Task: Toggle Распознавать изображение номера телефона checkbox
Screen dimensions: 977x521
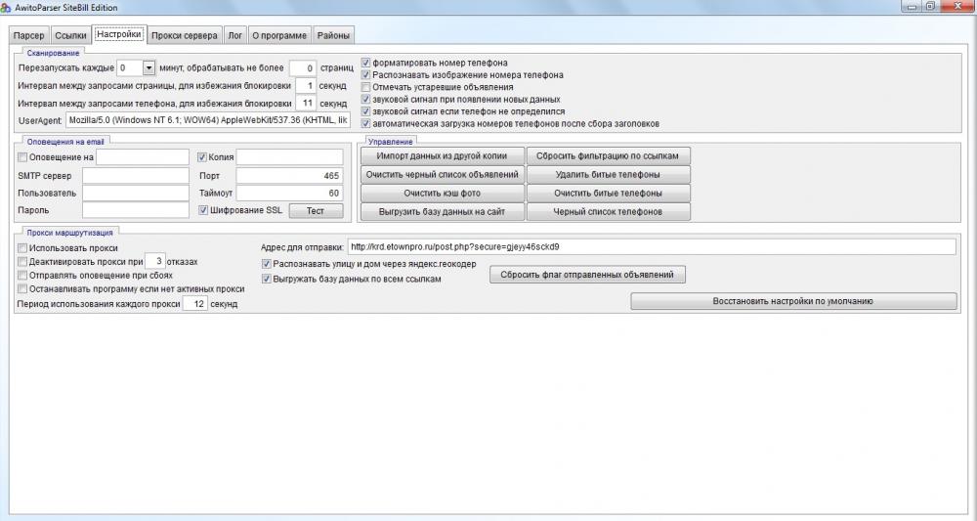Action: [x=366, y=75]
